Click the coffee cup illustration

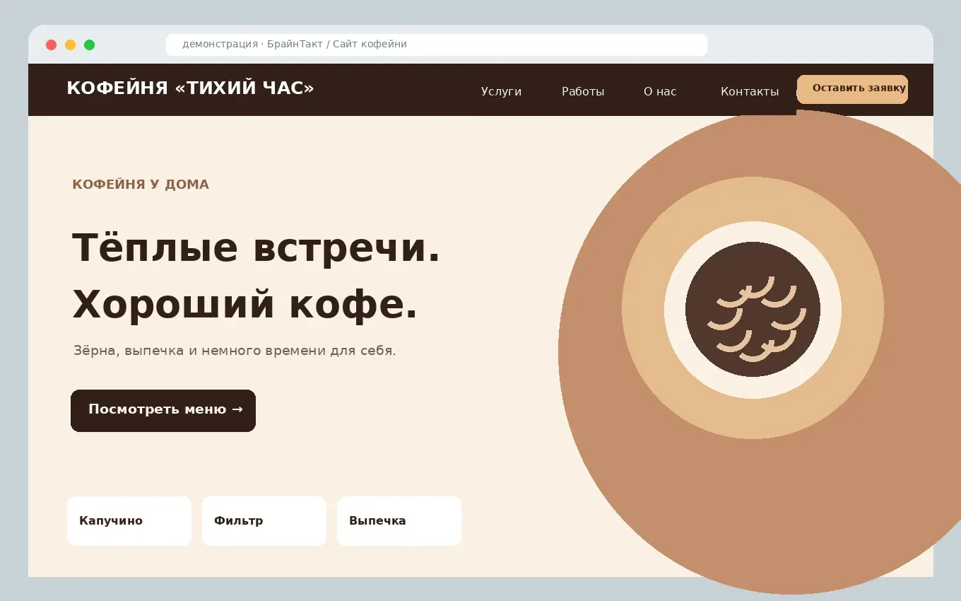[x=753, y=309]
